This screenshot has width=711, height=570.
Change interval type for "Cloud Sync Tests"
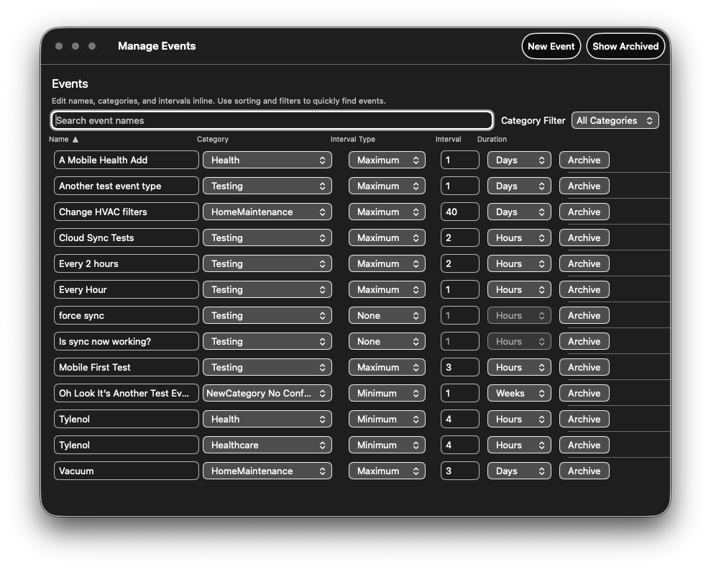click(387, 237)
